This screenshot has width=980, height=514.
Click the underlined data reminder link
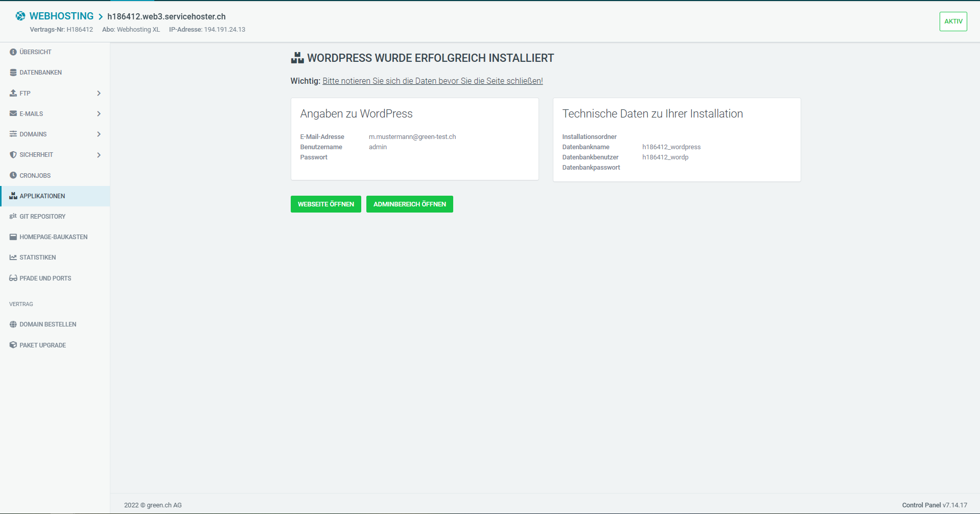click(x=432, y=80)
